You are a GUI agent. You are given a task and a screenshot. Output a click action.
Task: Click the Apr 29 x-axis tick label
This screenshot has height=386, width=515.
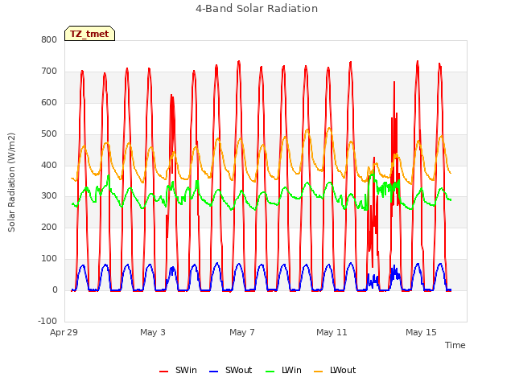pyautogui.click(x=64, y=332)
